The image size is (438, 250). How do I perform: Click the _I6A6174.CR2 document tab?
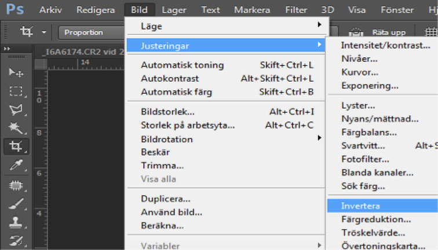82,52
